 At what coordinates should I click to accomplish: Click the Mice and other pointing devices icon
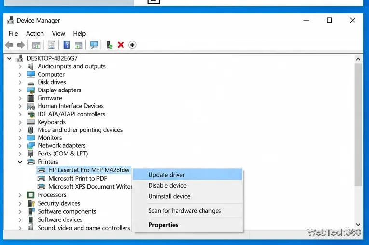(x=31, y=130)
